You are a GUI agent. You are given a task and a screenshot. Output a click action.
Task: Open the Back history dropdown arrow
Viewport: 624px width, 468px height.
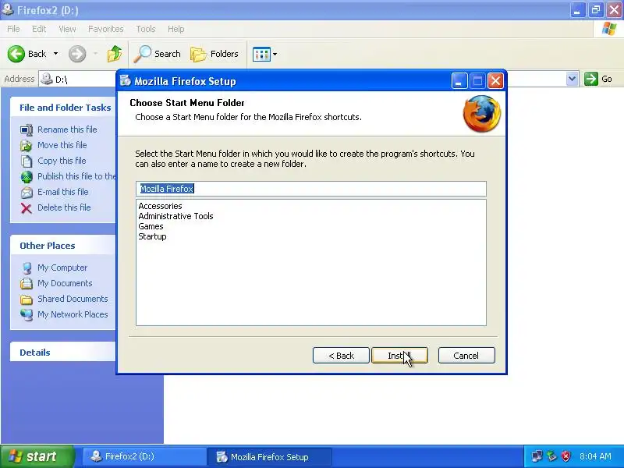coord(55,54)
